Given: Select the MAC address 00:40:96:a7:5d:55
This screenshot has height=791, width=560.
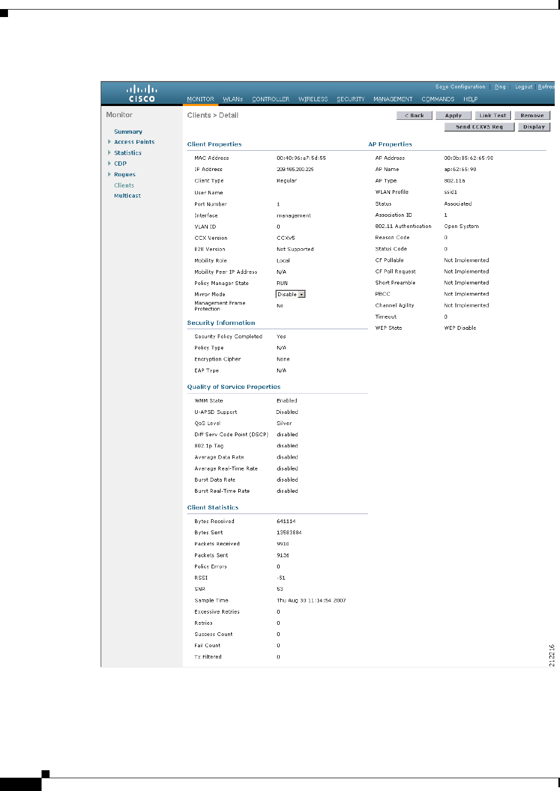Looking at the screenshot, I should (301, 158).
